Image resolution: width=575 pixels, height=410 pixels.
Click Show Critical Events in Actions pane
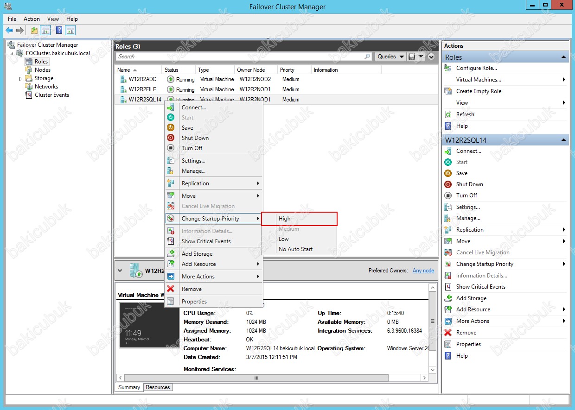click(481, 287)
